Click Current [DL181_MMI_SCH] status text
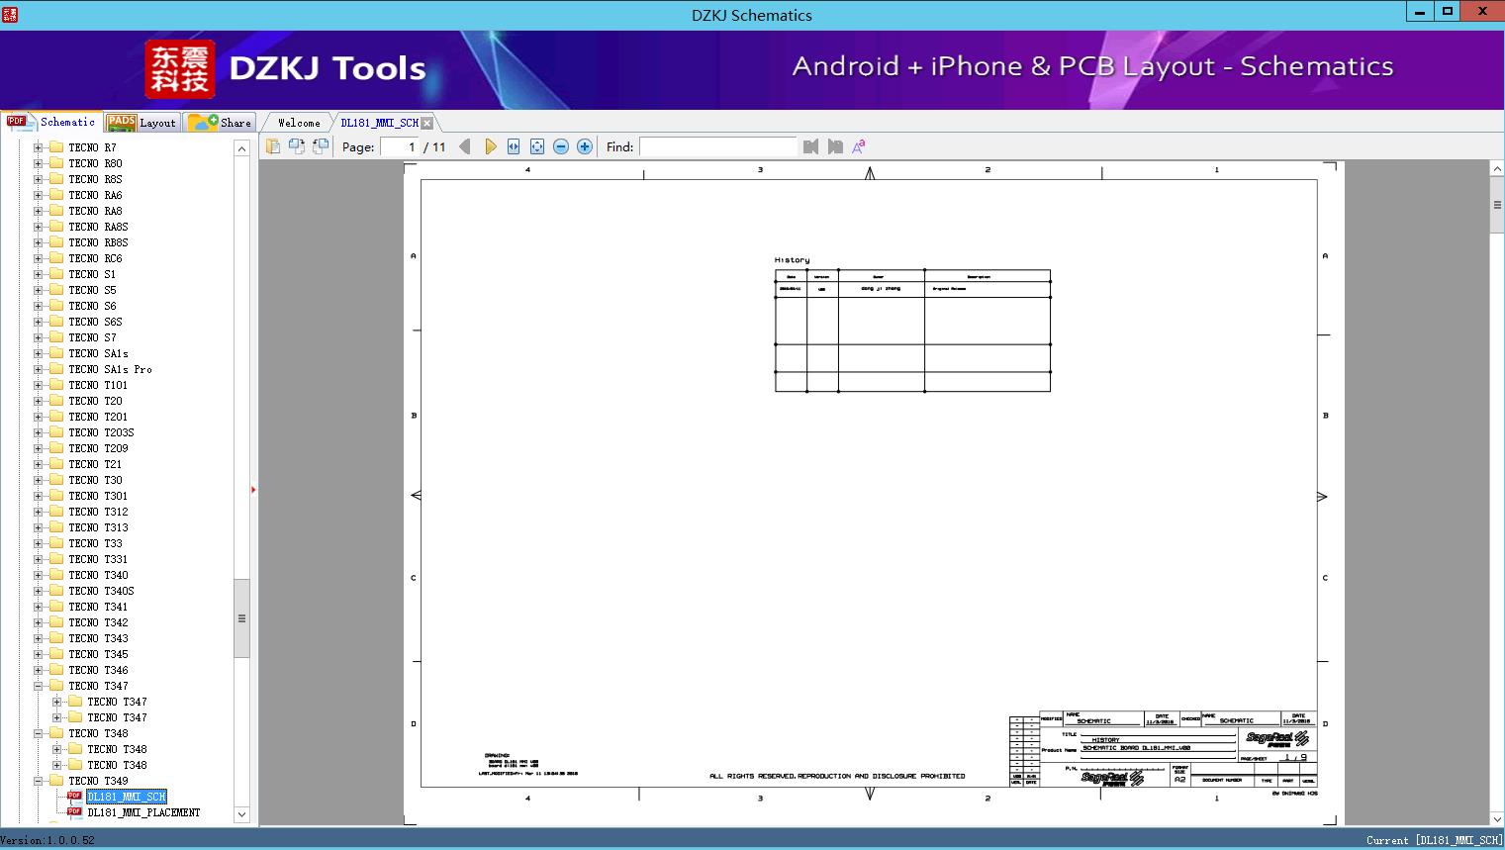The height and width of the screenshot is (850, 1505). pos(1434,840)
